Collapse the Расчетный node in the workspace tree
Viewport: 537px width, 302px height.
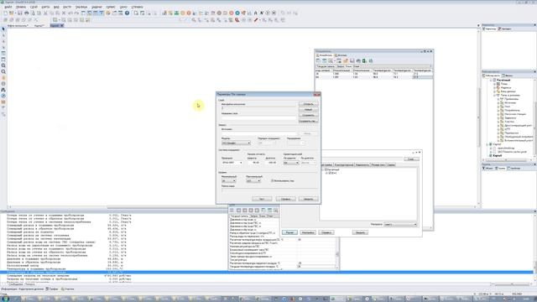click(491, 81)
